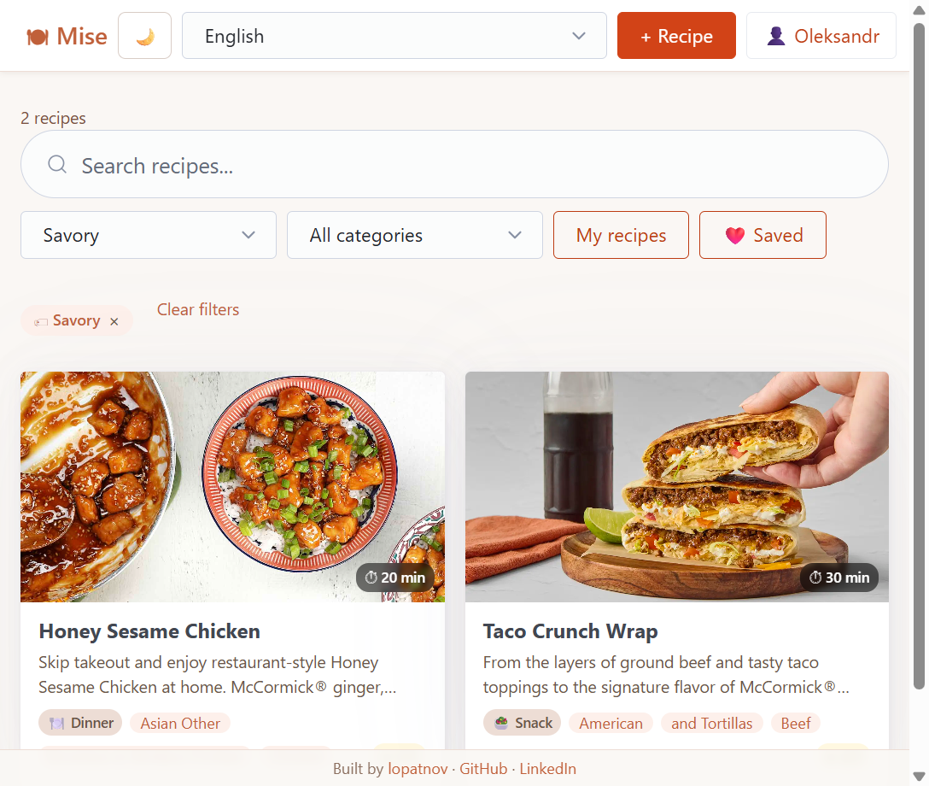Screen dimensions: 929x786
Task: Click the user avatar icon next to Oleksandr
Action: (x=775, y=36)
